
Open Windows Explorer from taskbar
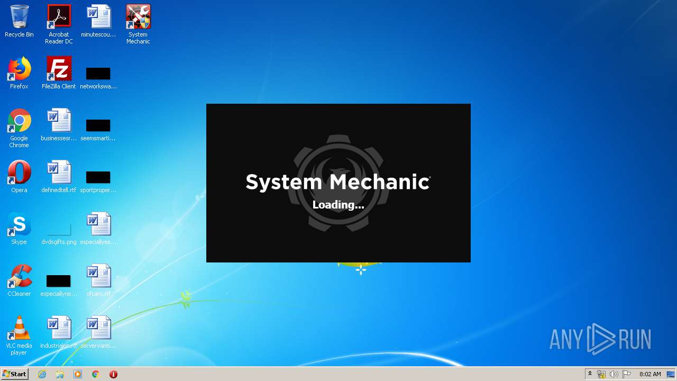60,374
